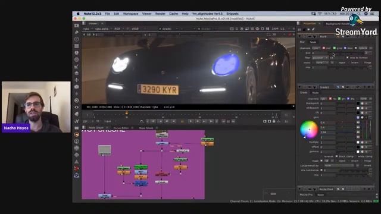Open the File menu

click(107, 14)
